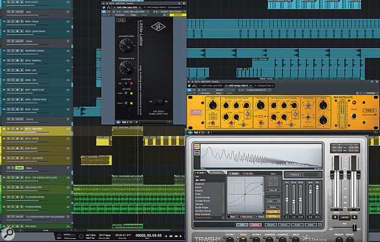Screen dimensions: 380x242
Task: Select the 40 center frequency on VOG
Action: (x=126, y=84)
